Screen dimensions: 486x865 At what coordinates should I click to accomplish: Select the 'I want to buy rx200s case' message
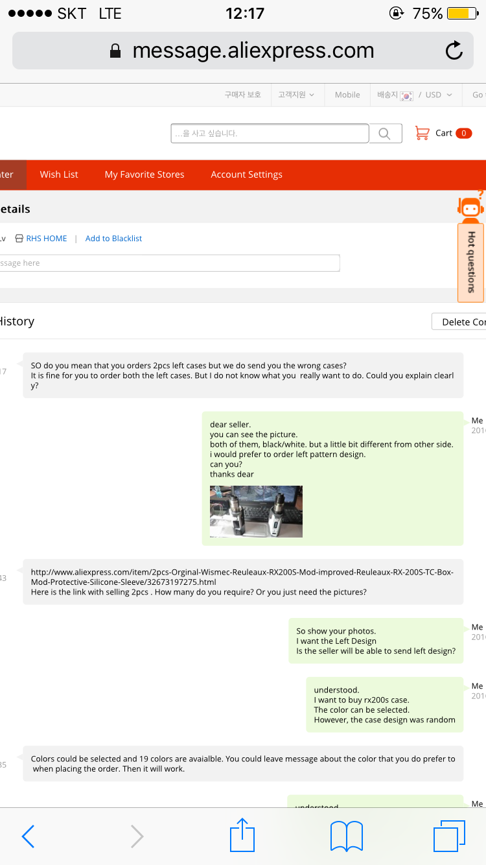(385, 705)
